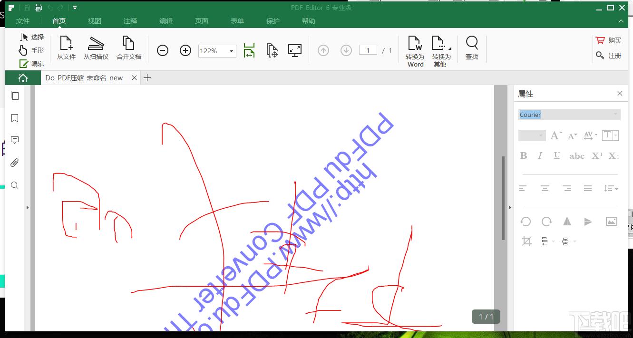
Task: Open the bookmarks sidebar panel
Action: (x=15, y=118)
